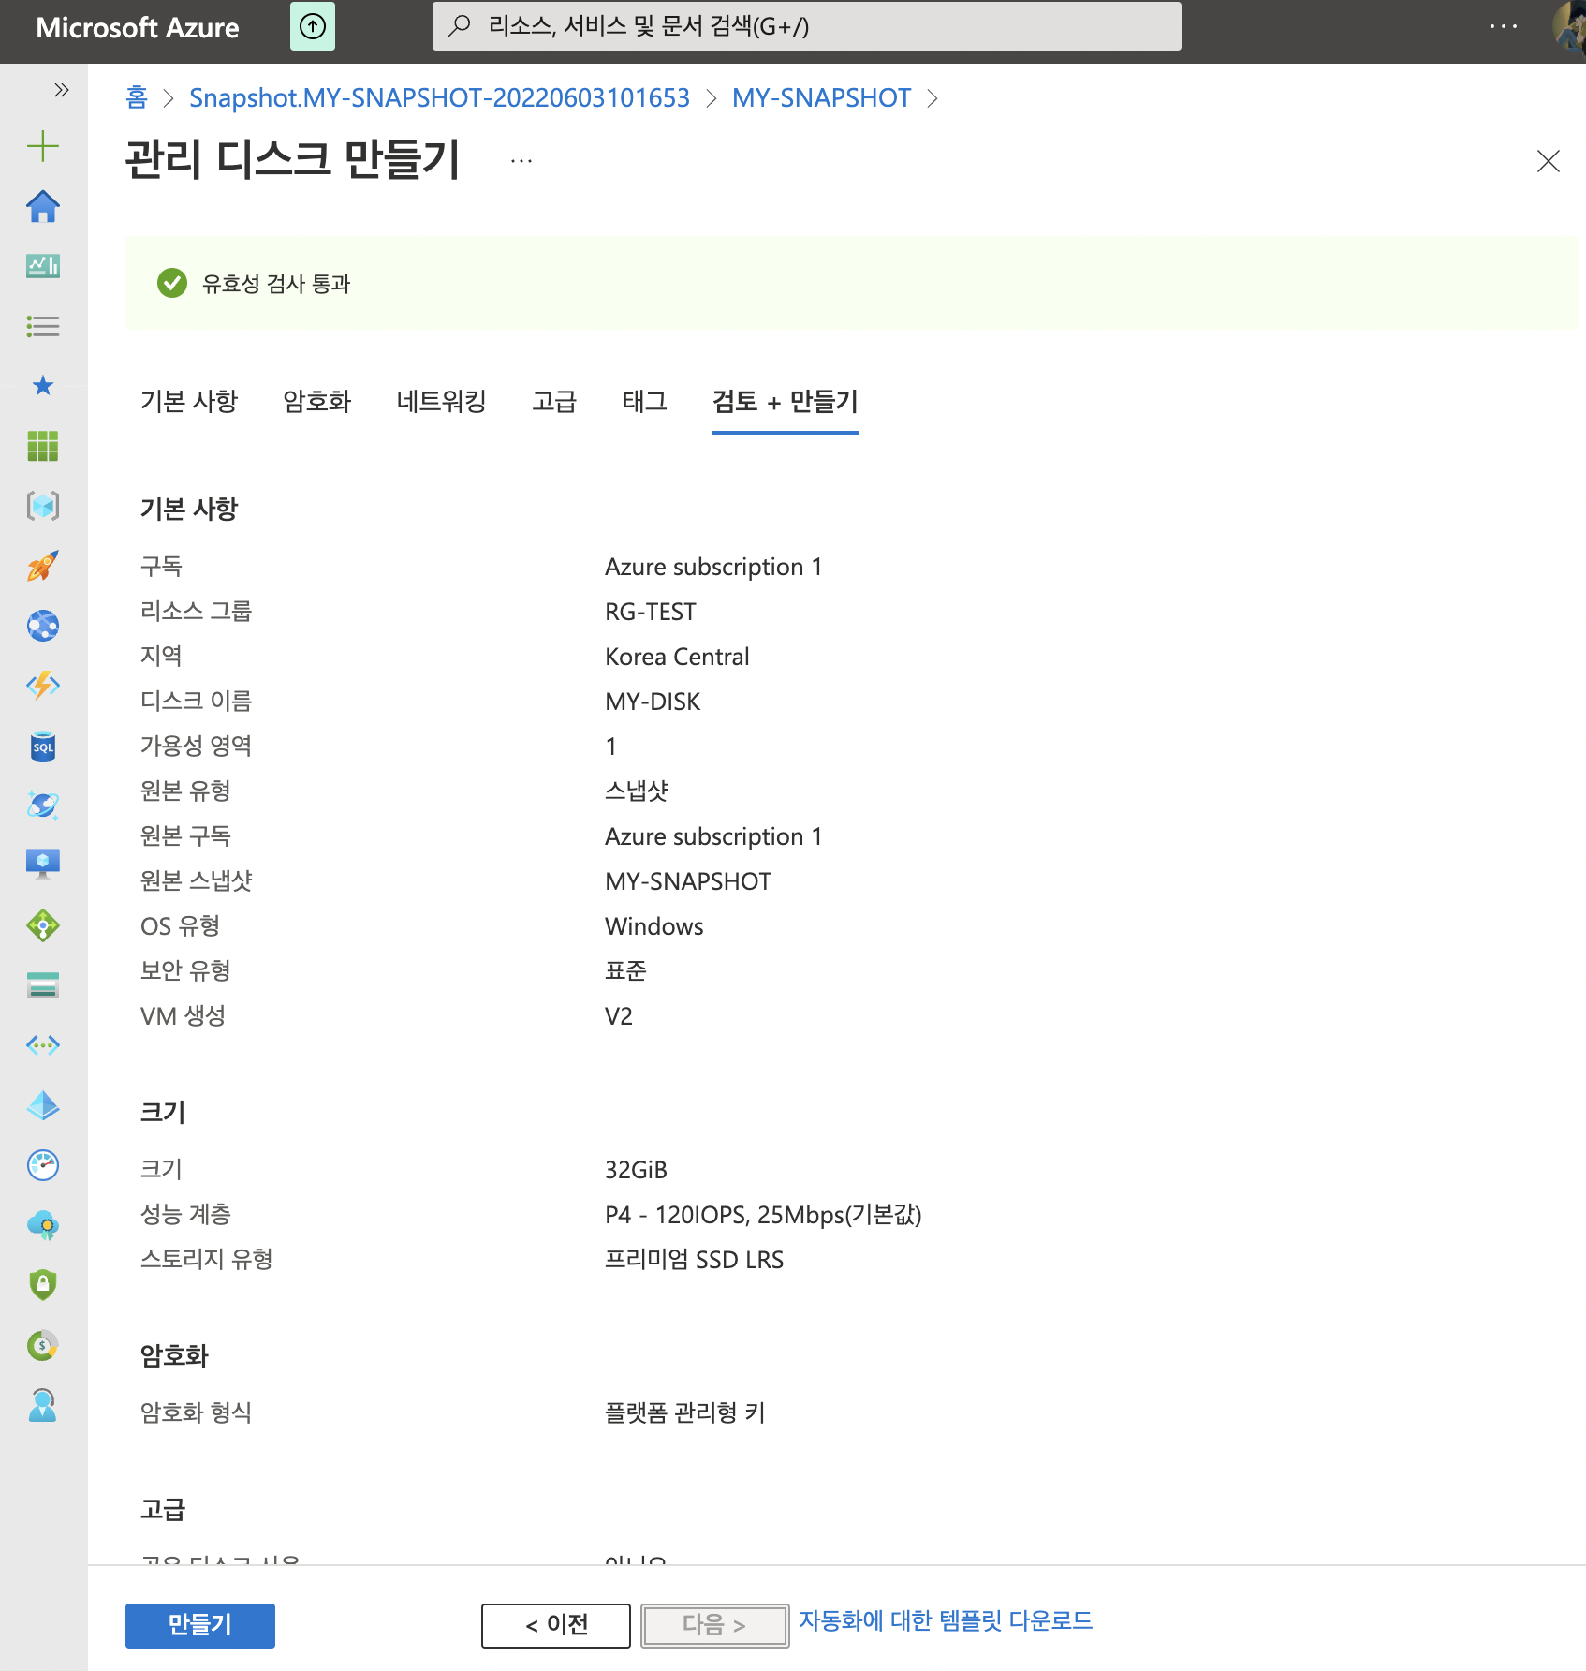Open Azure Active Directory pyramid icon

[x=43, y=1105]
